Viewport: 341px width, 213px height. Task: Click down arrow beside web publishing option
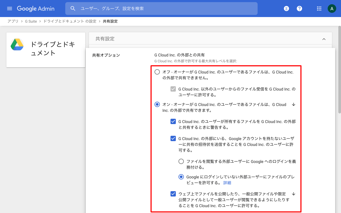[294, 194]
